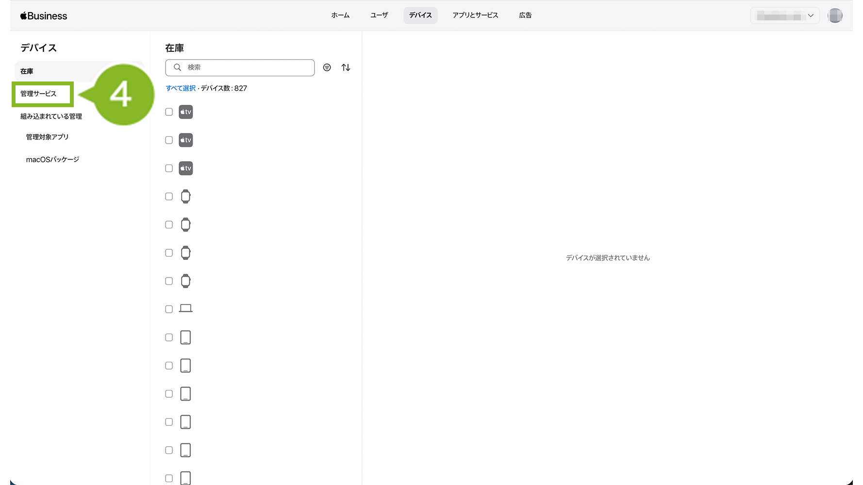Check the first Apple TV checkbox
Viewport: 863px width, 485px height.
click(x=169, y=112)
